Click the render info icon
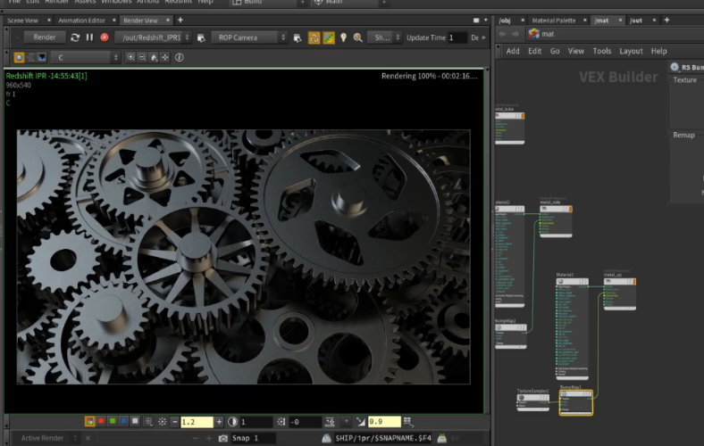Screen dimensions: 704x446 tap(180, 57)
